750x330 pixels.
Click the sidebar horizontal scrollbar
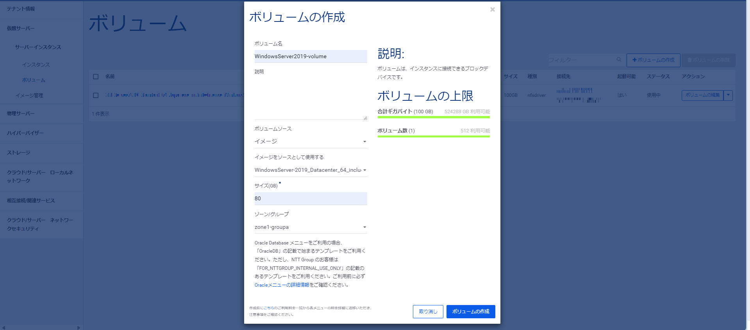coord(41,327)
